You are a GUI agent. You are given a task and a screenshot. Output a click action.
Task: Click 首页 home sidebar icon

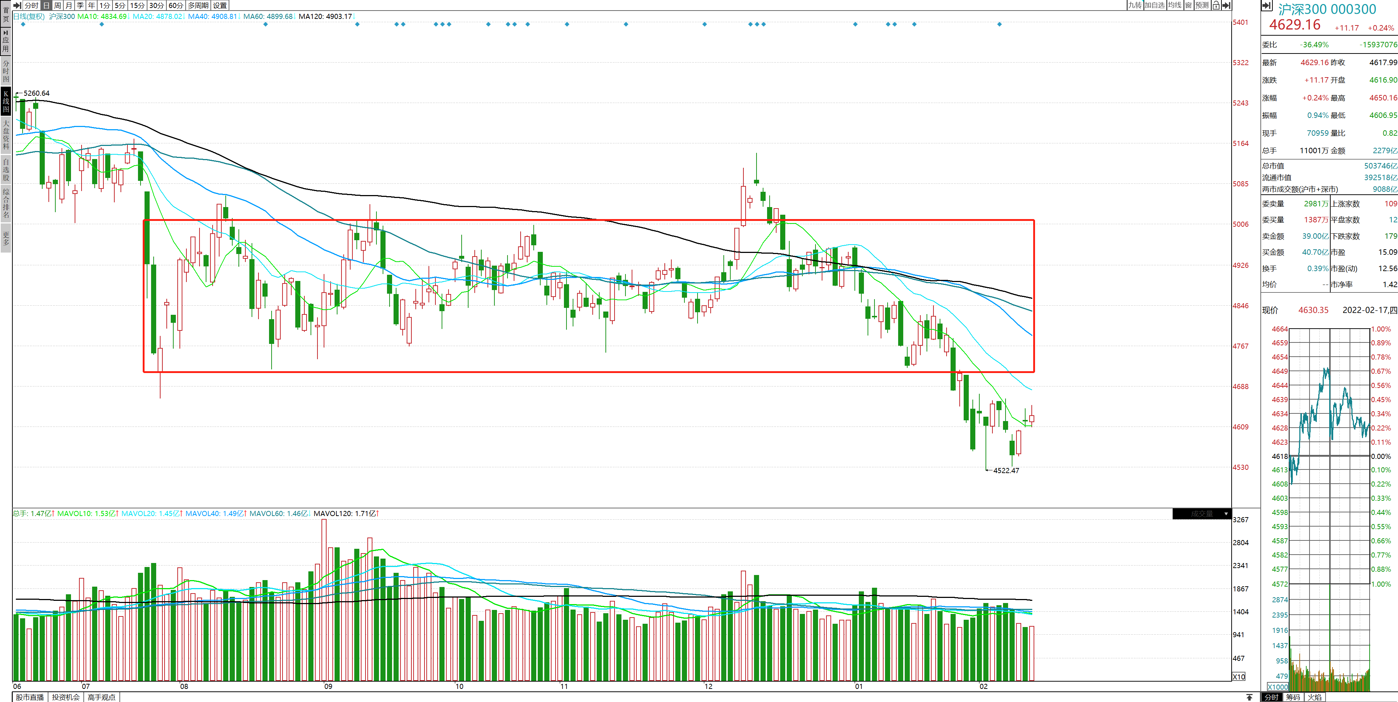(x=5, y=14)
